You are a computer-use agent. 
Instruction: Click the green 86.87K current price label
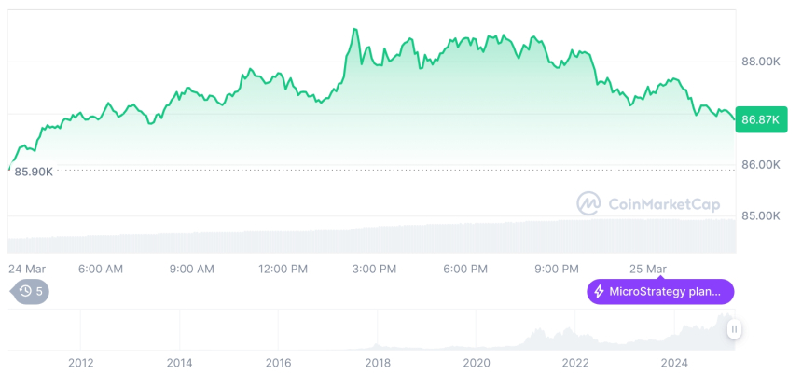pos(760,119)
